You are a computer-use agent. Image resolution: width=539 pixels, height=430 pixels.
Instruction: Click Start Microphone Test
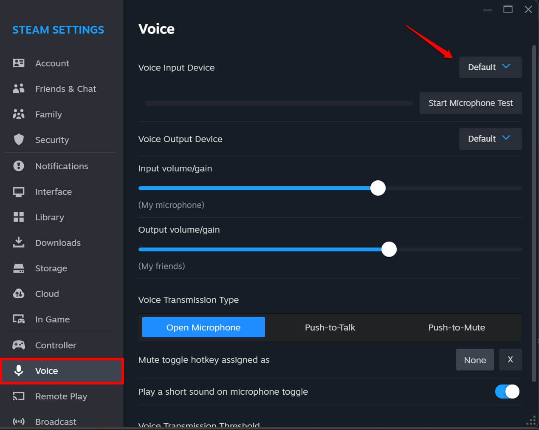pos(471,103)
